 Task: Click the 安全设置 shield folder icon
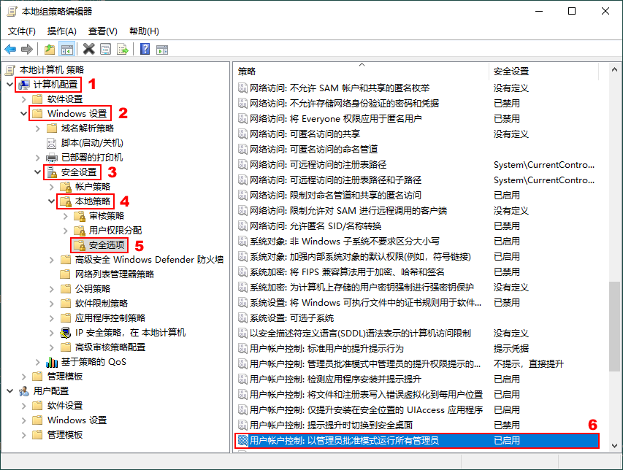coord(52,172)
